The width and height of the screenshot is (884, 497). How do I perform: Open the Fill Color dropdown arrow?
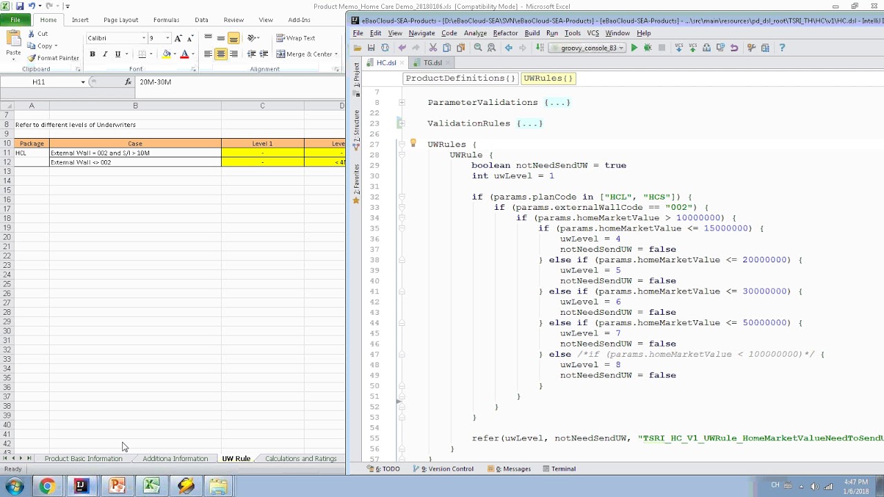click(173, 55)
